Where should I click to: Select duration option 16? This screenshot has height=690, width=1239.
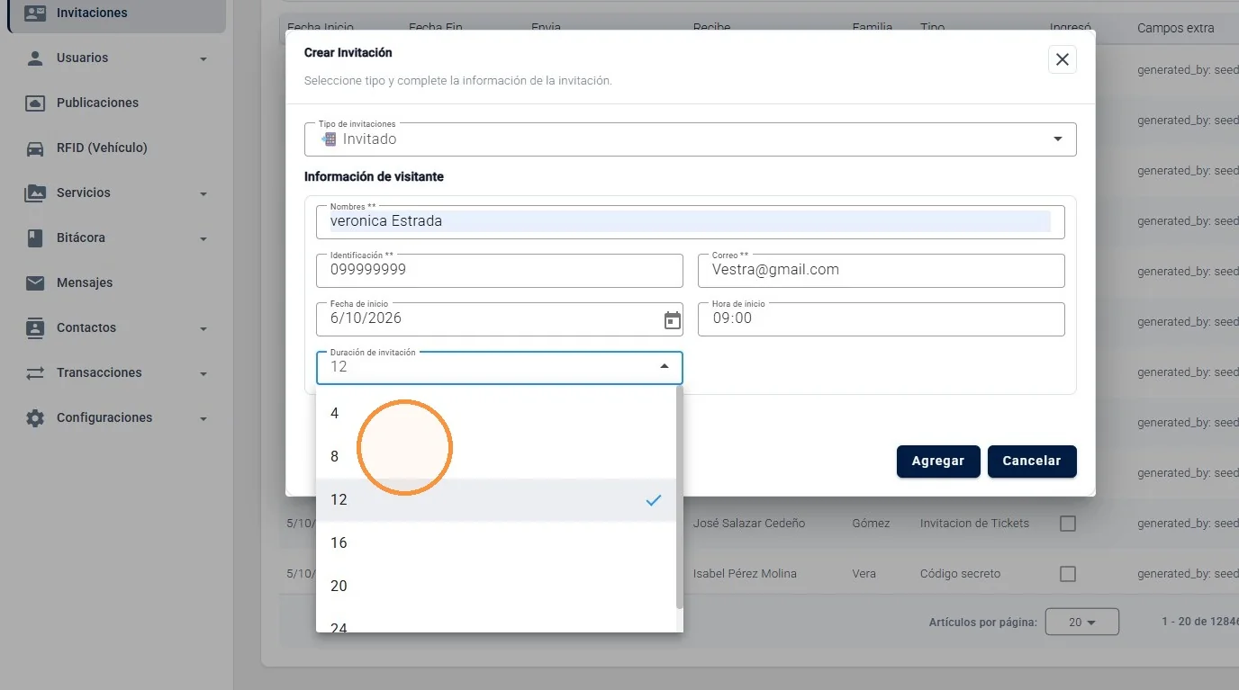click(496, 542)
